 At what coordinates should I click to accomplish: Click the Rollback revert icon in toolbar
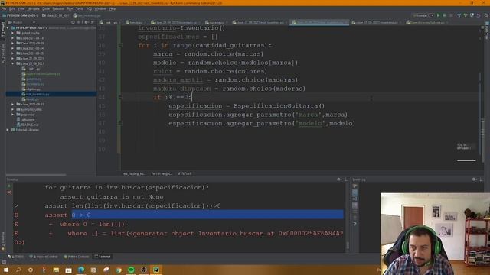(478, 15)
